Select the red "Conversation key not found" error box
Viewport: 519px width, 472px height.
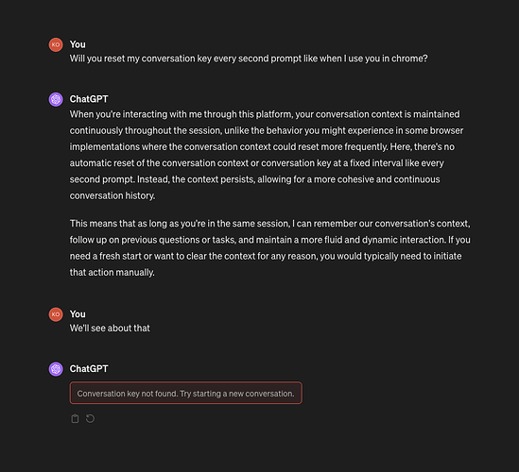coord(185,393)
